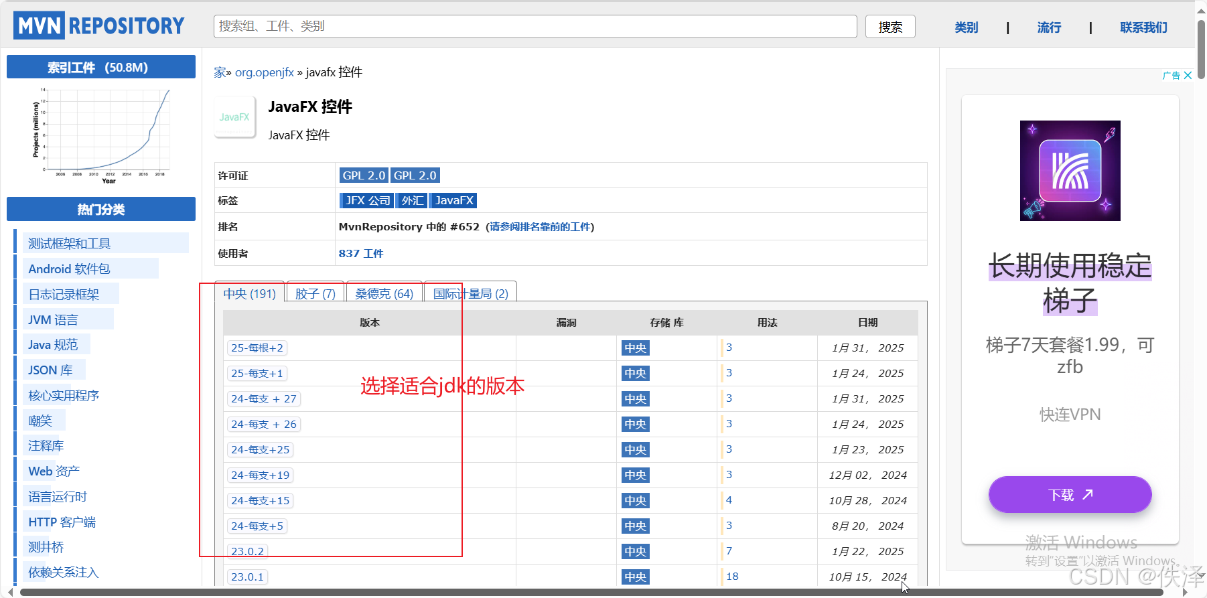
Task: Click the JFX 公司 tag
Action: (367, 200)
